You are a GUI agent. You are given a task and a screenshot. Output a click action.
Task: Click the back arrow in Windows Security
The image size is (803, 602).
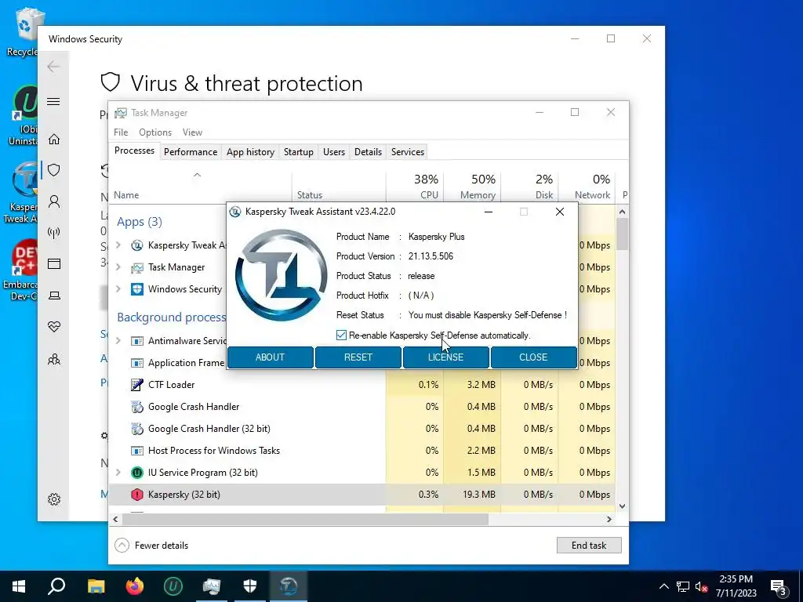[53, 66]
